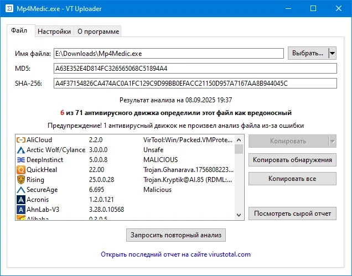
Task: Select the Arctic Wolf/Cylance engine icon
Action: (x=21, y=150)
